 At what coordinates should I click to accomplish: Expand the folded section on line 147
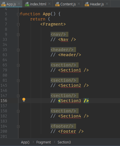click(18, 96)
